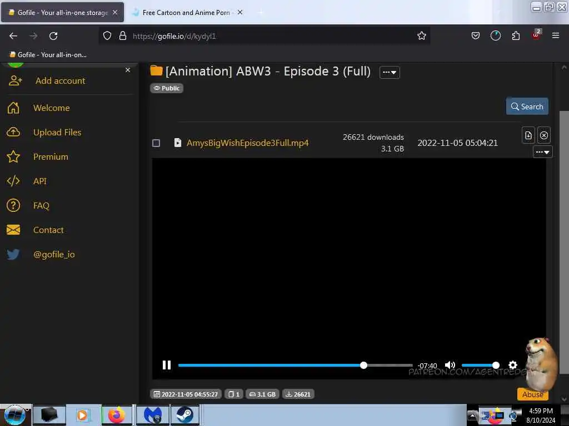Click the file type icon beside the mp4 name

[x=177, y=143]
